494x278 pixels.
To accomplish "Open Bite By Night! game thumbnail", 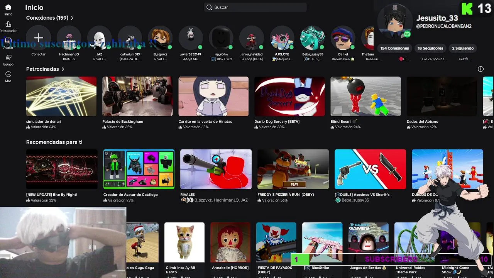I will [62, 169].
